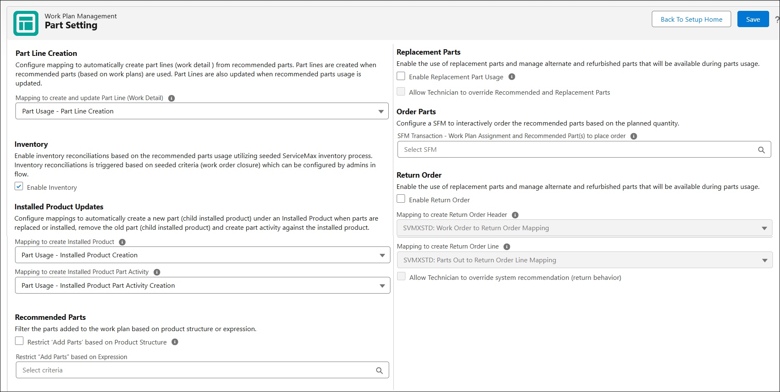Open Parts Out to Return Order Line Mapping dropdown
780x392 pixels.
(585, 260)
